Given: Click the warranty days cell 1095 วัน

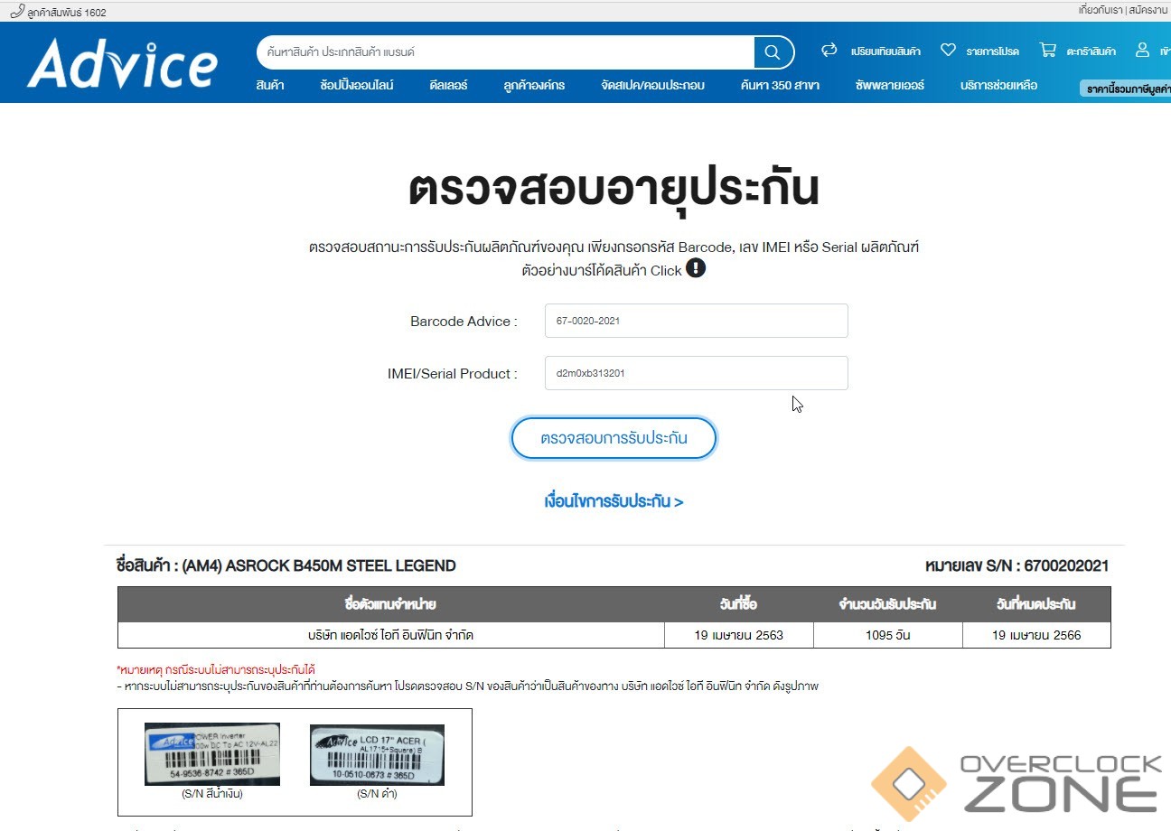Looking at the screenshot, I should [x=887, y=635].
